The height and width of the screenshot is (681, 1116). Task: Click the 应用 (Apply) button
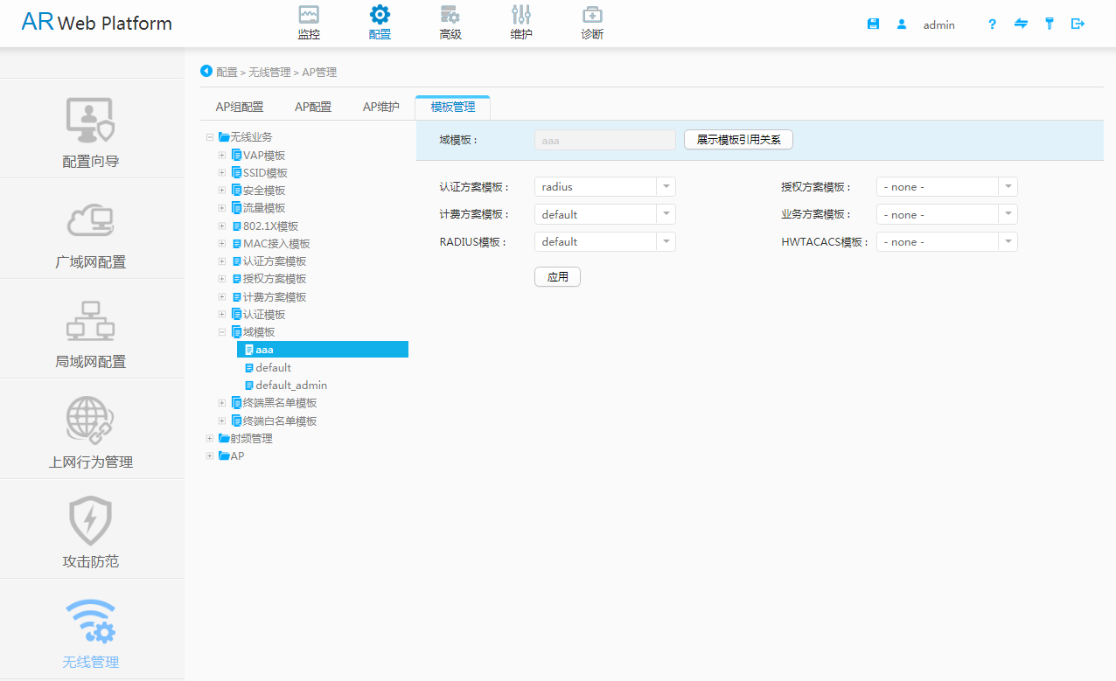click(x=557, y=276)
